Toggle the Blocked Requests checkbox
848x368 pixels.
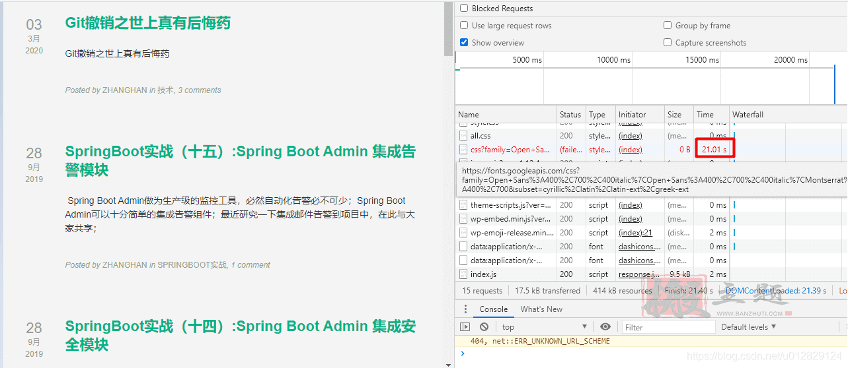pos(464,9)
